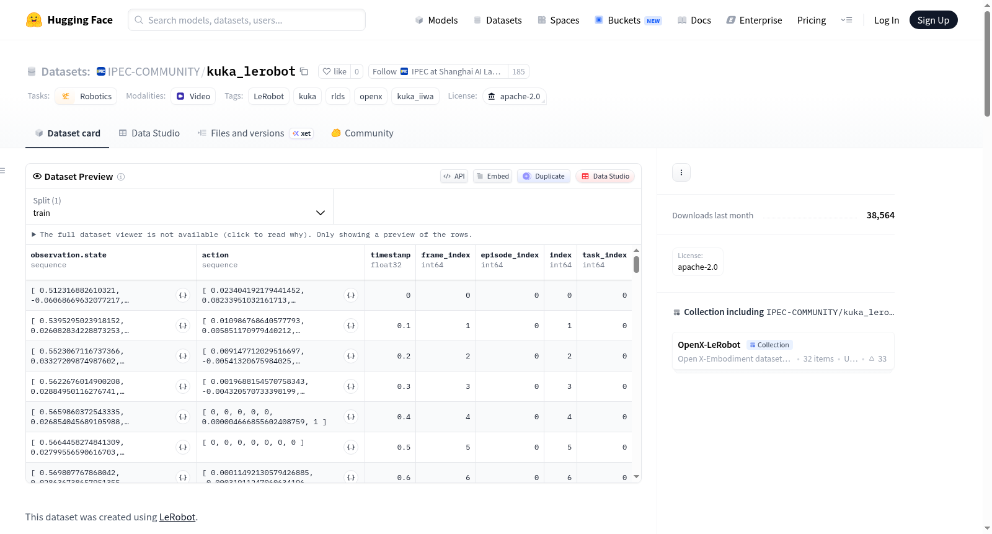Expand JSON for action row 0.010986768640577793
Image resolution: width=992 pixels, height=534 pixels.
pos(351,326)
